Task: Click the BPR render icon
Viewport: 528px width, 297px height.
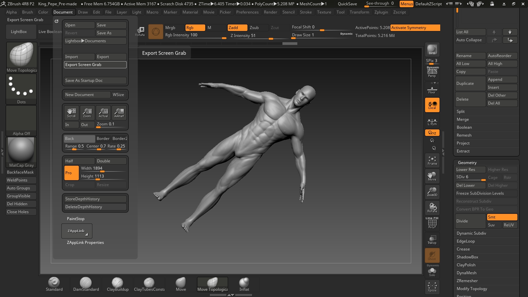Action: pyautogui.click(x=432, y=49)
